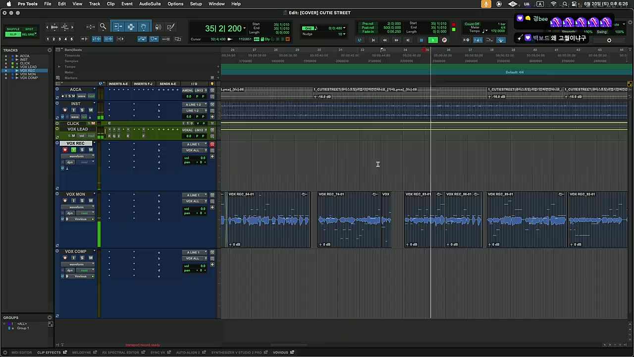
Task: Select the Grabber hand tool
Action: pyautogui.click(x=143, y=27)
